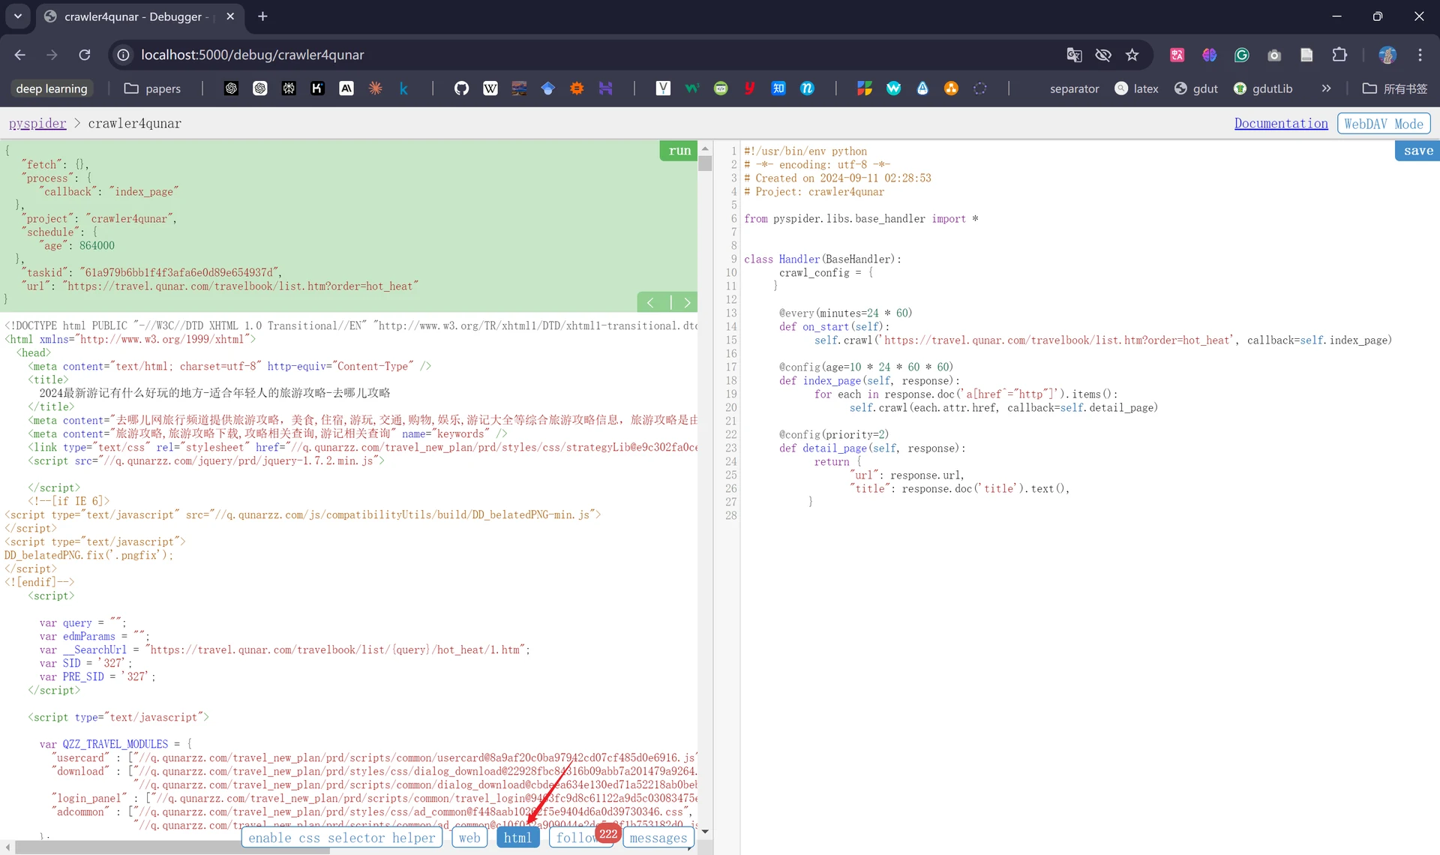Save the script with save button

[1417, 151]
